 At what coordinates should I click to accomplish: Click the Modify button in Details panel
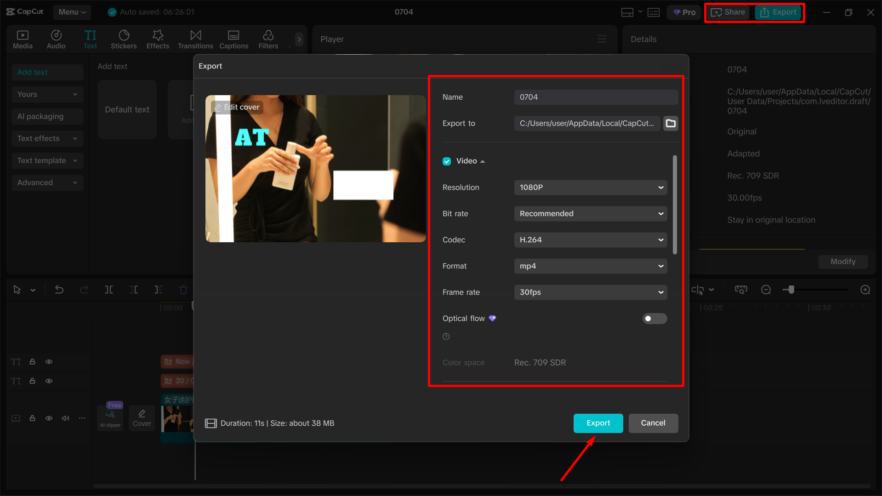[843, 262]
